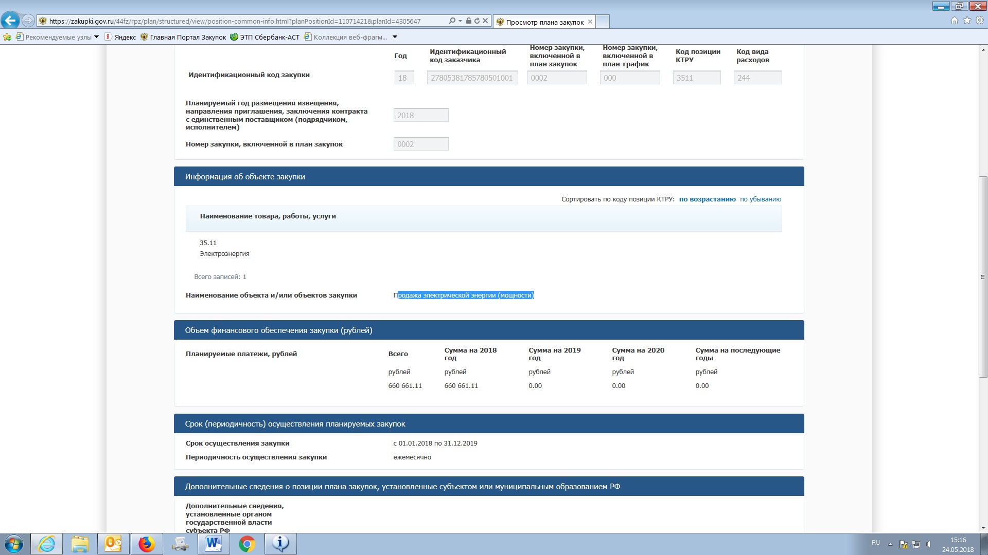Open Microsoft Word from taskbar
The height and width of the screenshot is (555, 988).
(213, 544)
